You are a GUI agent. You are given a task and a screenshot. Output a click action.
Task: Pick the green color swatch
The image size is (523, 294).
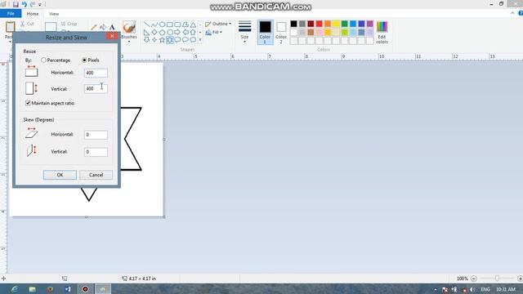pos(345,24)
